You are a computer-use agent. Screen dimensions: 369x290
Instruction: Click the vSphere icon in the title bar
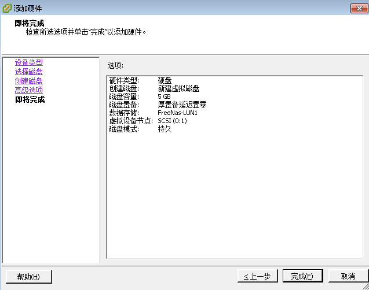pos(7,8)
